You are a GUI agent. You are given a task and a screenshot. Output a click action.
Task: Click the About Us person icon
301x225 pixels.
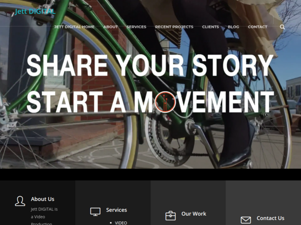point(20,201)
